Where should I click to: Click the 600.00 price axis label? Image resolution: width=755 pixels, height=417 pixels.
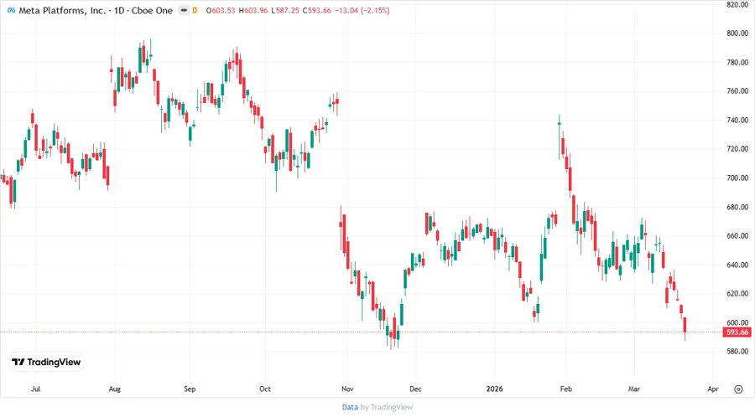(x=737, y=322)
